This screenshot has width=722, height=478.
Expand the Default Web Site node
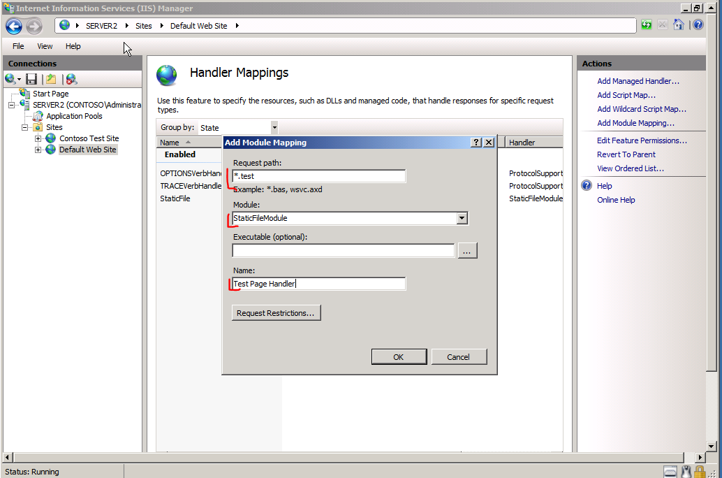tap(38, 150)
